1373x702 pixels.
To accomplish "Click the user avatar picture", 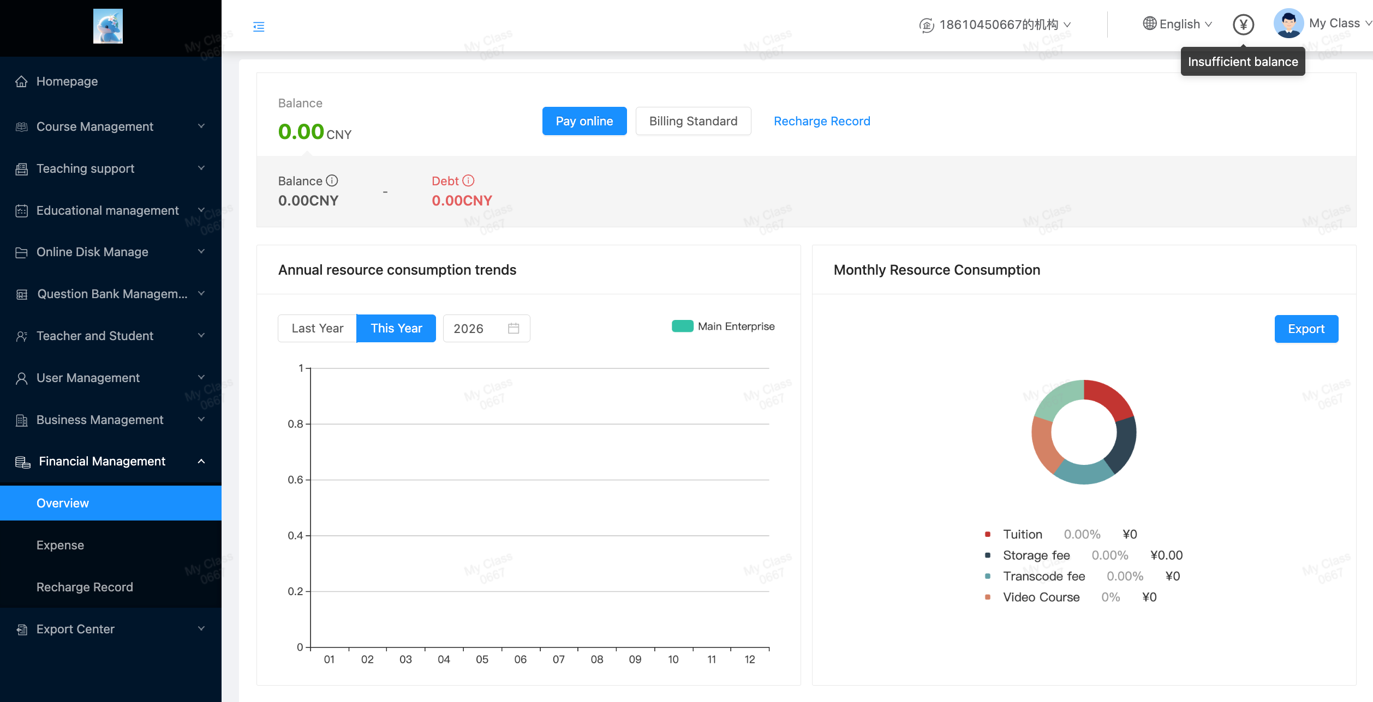I will (1288, 23).
